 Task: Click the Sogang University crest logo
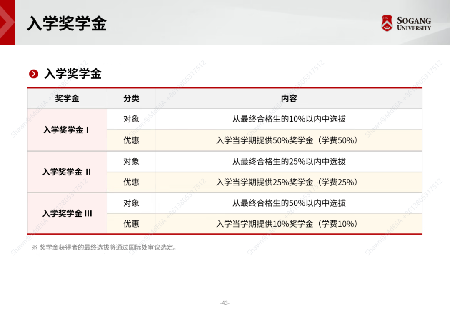pyautogui.click(x=387, y=23)
